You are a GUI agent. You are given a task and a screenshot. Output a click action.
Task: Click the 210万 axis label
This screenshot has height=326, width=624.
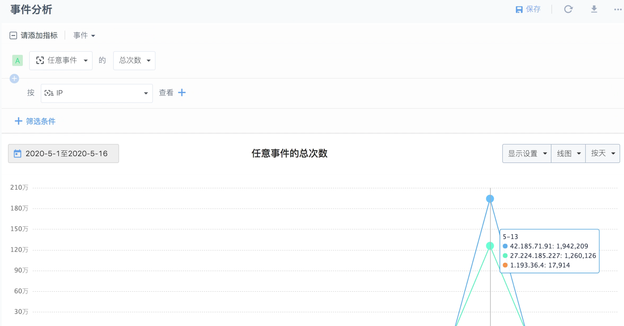click(19, 188)
